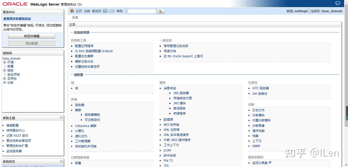This screenshot has width=348, height=167.
Task: Open 搜索配置 help topic
Action: point(13,125)
